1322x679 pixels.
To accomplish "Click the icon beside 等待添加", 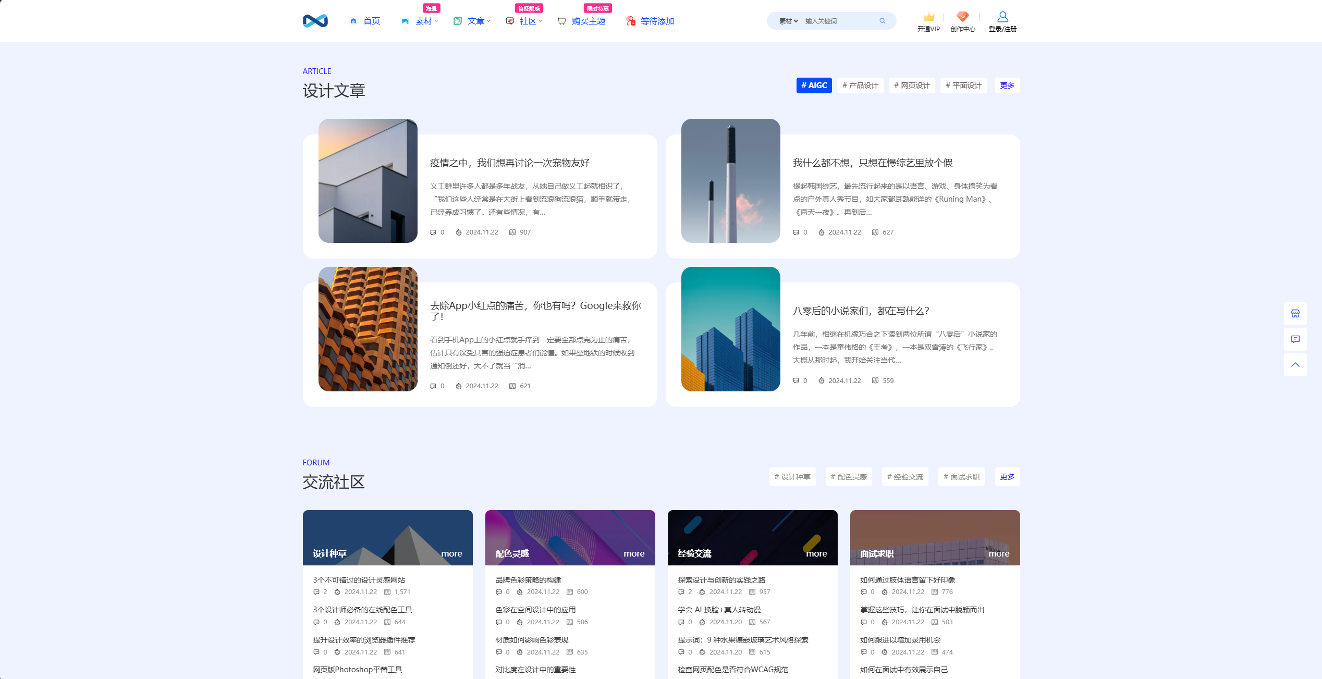I will coord(631,21).
